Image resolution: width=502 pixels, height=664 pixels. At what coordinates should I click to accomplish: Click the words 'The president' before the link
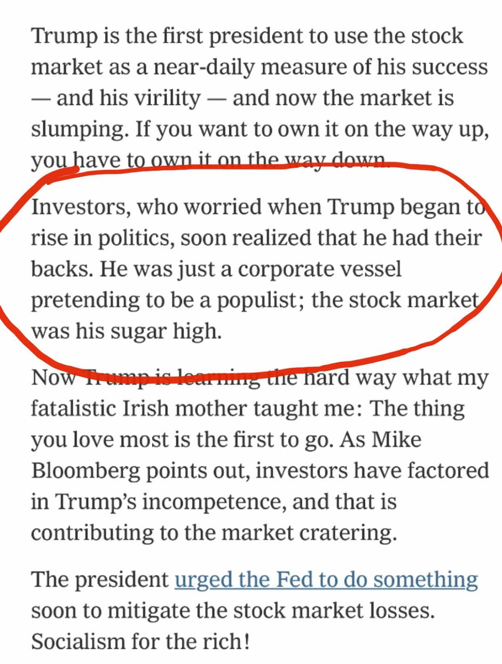pos(100,580)
